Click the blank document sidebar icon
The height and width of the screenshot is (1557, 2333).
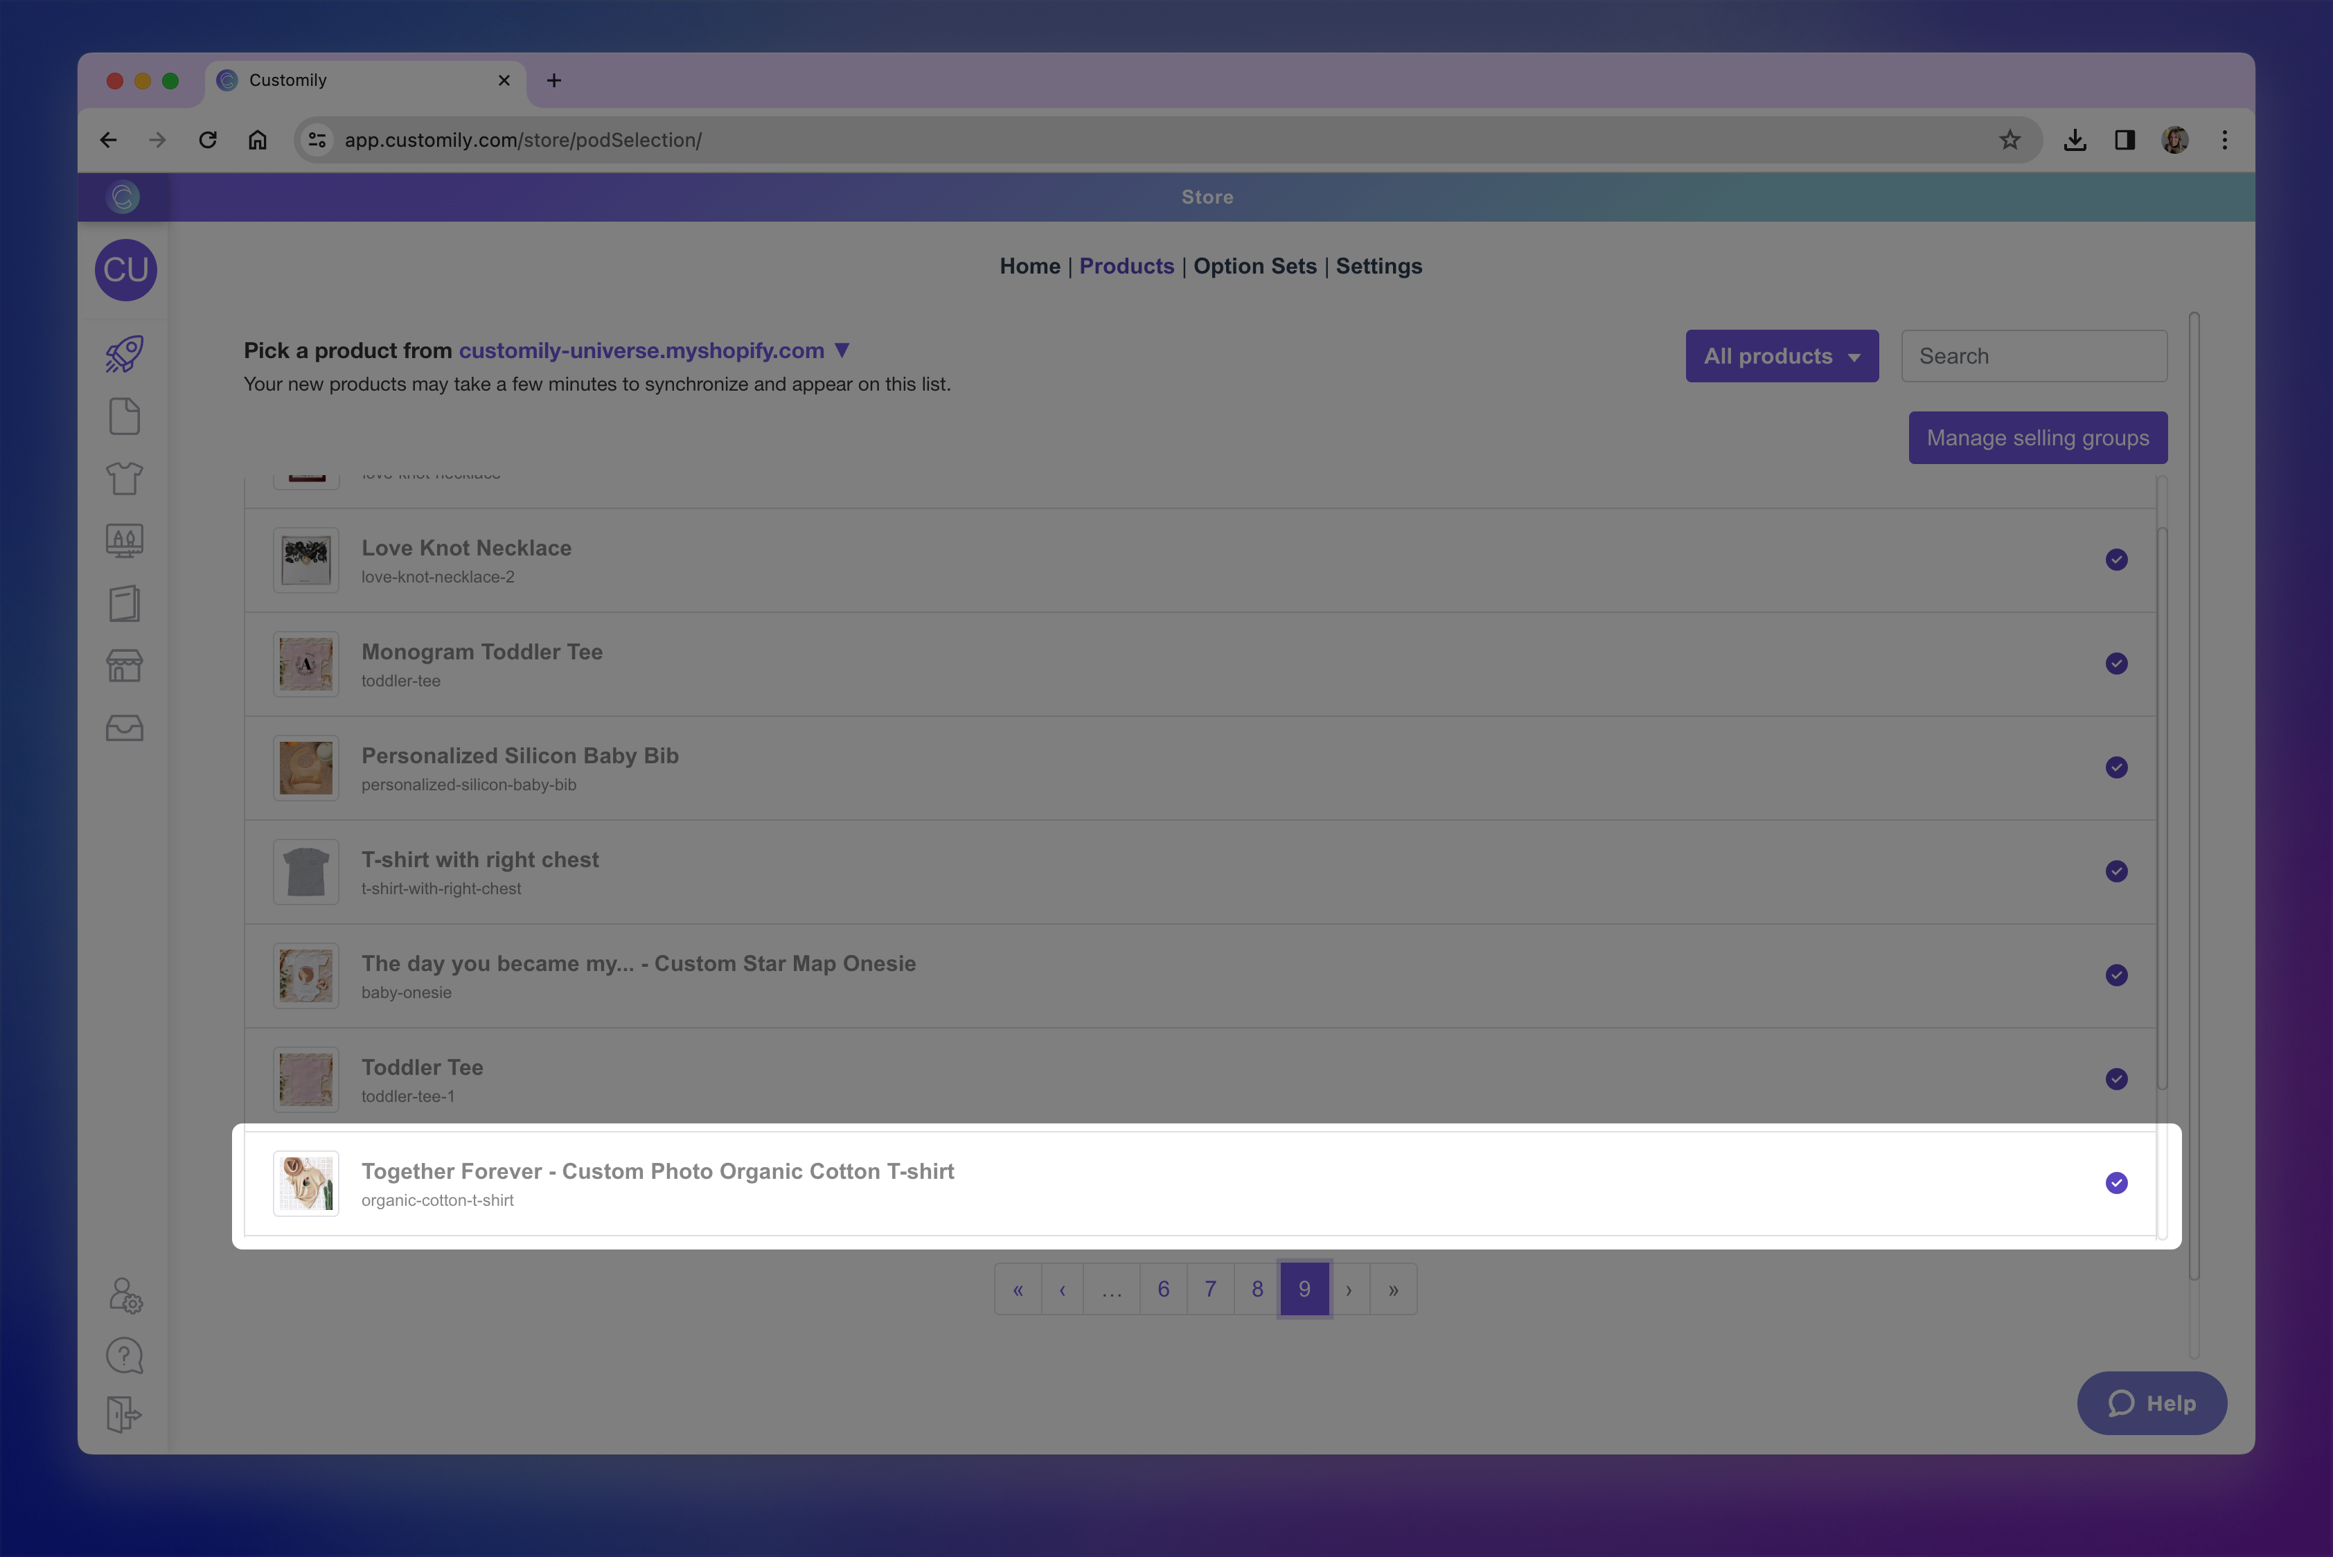tap(124, 417)
